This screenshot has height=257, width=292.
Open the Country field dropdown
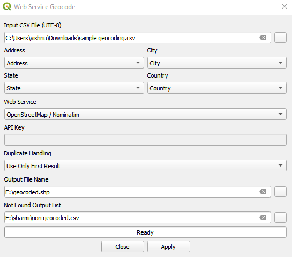(217, 88)
